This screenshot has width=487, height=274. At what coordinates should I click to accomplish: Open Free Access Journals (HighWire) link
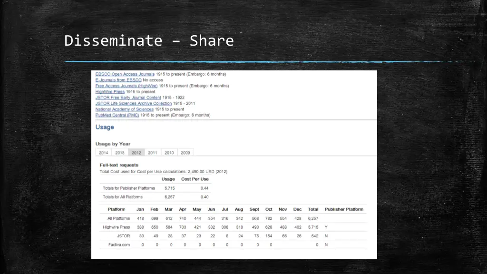click(127, 86)
